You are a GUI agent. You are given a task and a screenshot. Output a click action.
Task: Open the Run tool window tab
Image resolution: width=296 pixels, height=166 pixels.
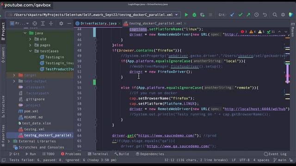click(31, 154)
